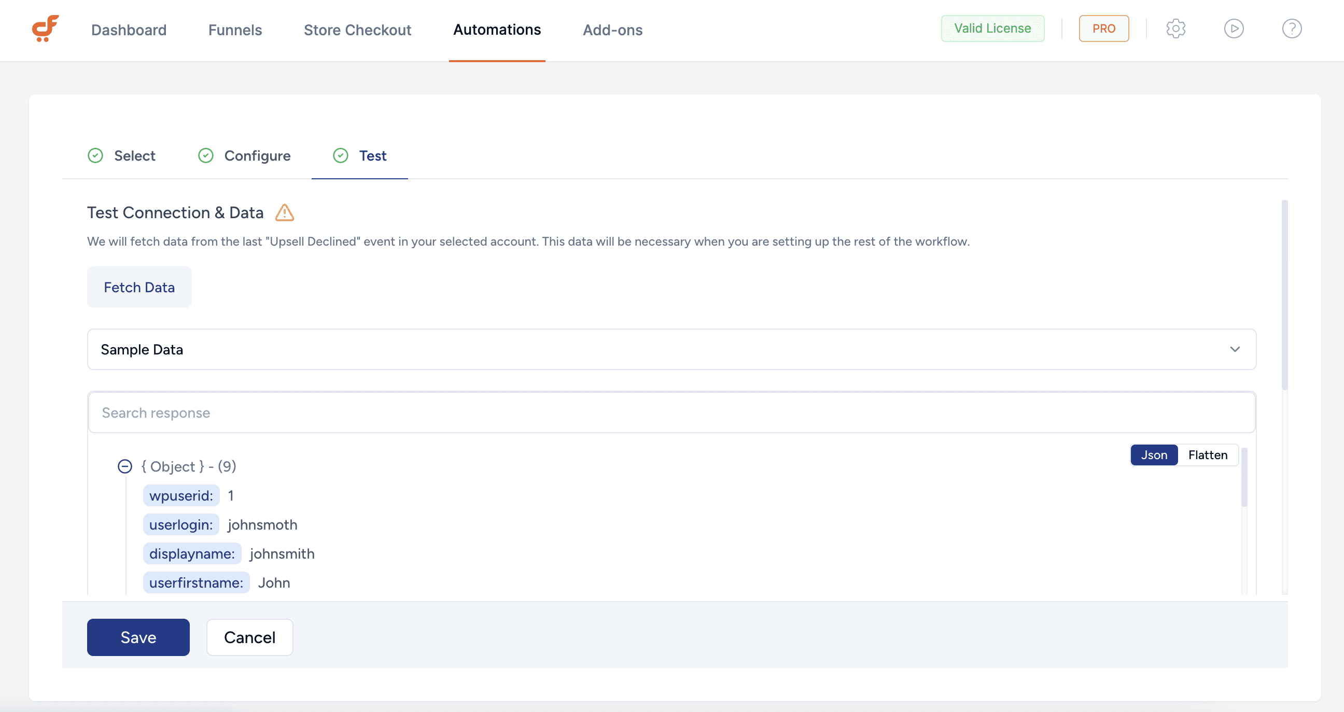Switch response view to Flatten
Screen dimensions: 1344x712
[x=1207, y=455]
